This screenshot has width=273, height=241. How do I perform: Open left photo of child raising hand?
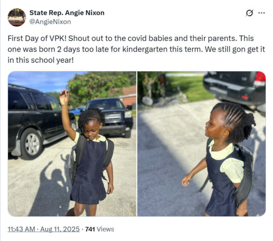(x=72, y=144)
